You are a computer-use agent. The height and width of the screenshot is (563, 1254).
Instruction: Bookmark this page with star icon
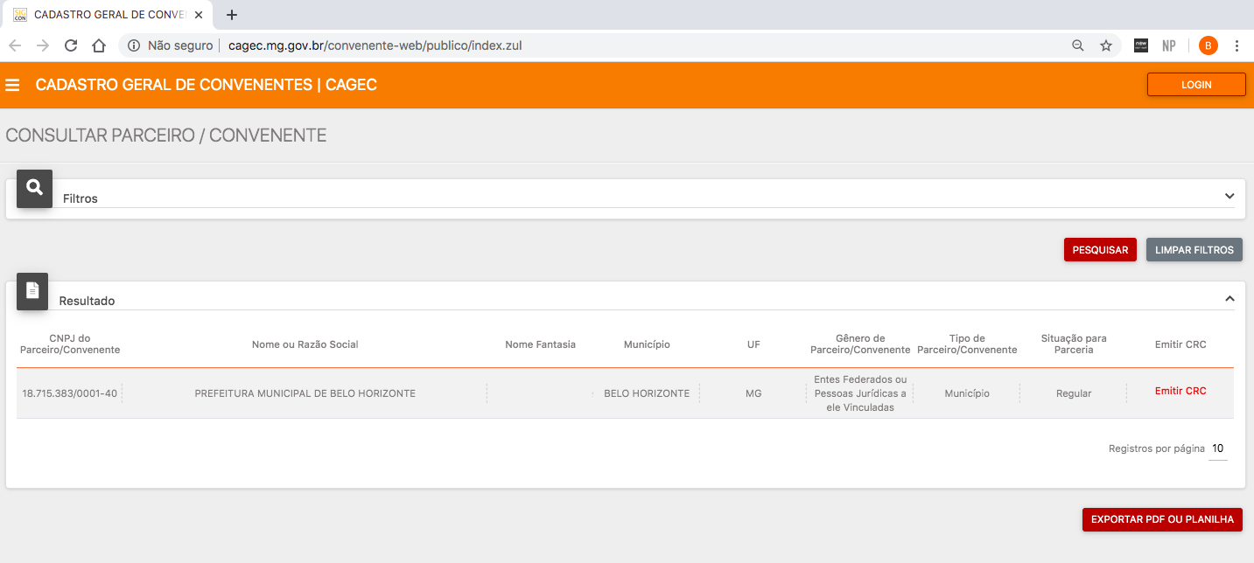click(x=1106, y=45)
